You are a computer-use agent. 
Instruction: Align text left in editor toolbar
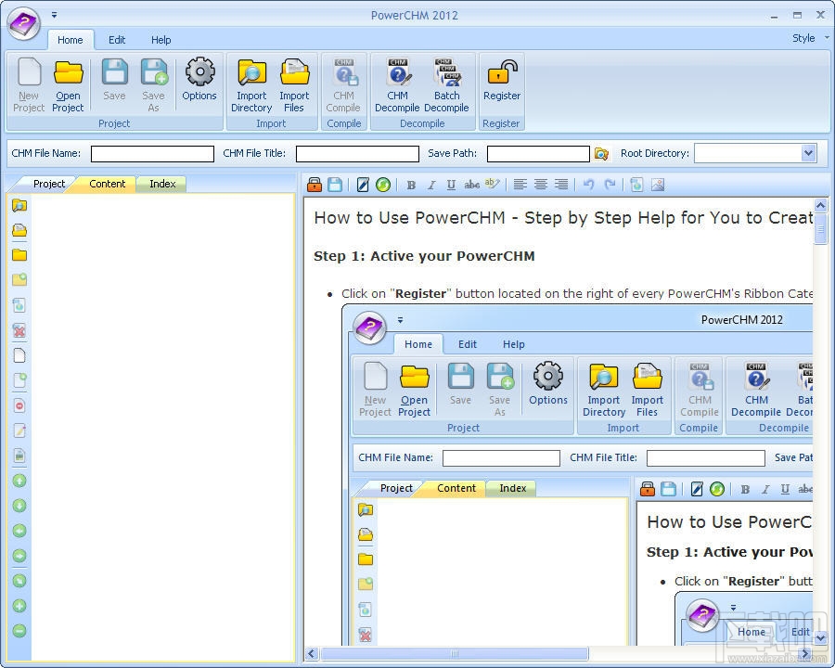pos(520,185)
